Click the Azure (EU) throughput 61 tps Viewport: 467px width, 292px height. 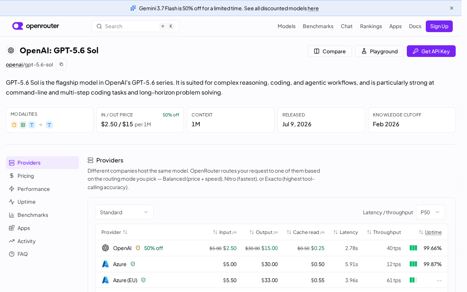394,280
